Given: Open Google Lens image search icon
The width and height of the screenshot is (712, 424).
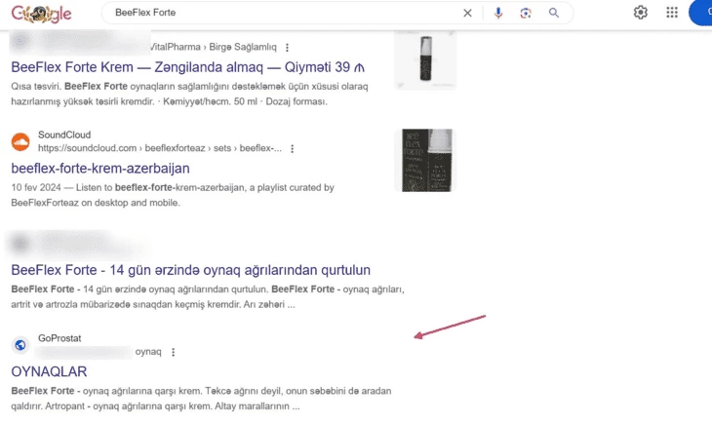Looking at the screenshot, I should pyautogui.click(x=526, y=13).
